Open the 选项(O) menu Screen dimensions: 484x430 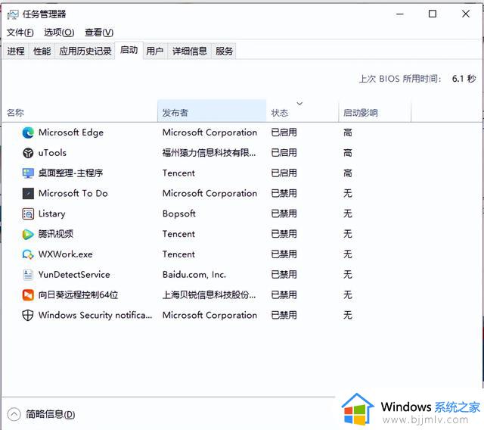click(x=59, y=33)
